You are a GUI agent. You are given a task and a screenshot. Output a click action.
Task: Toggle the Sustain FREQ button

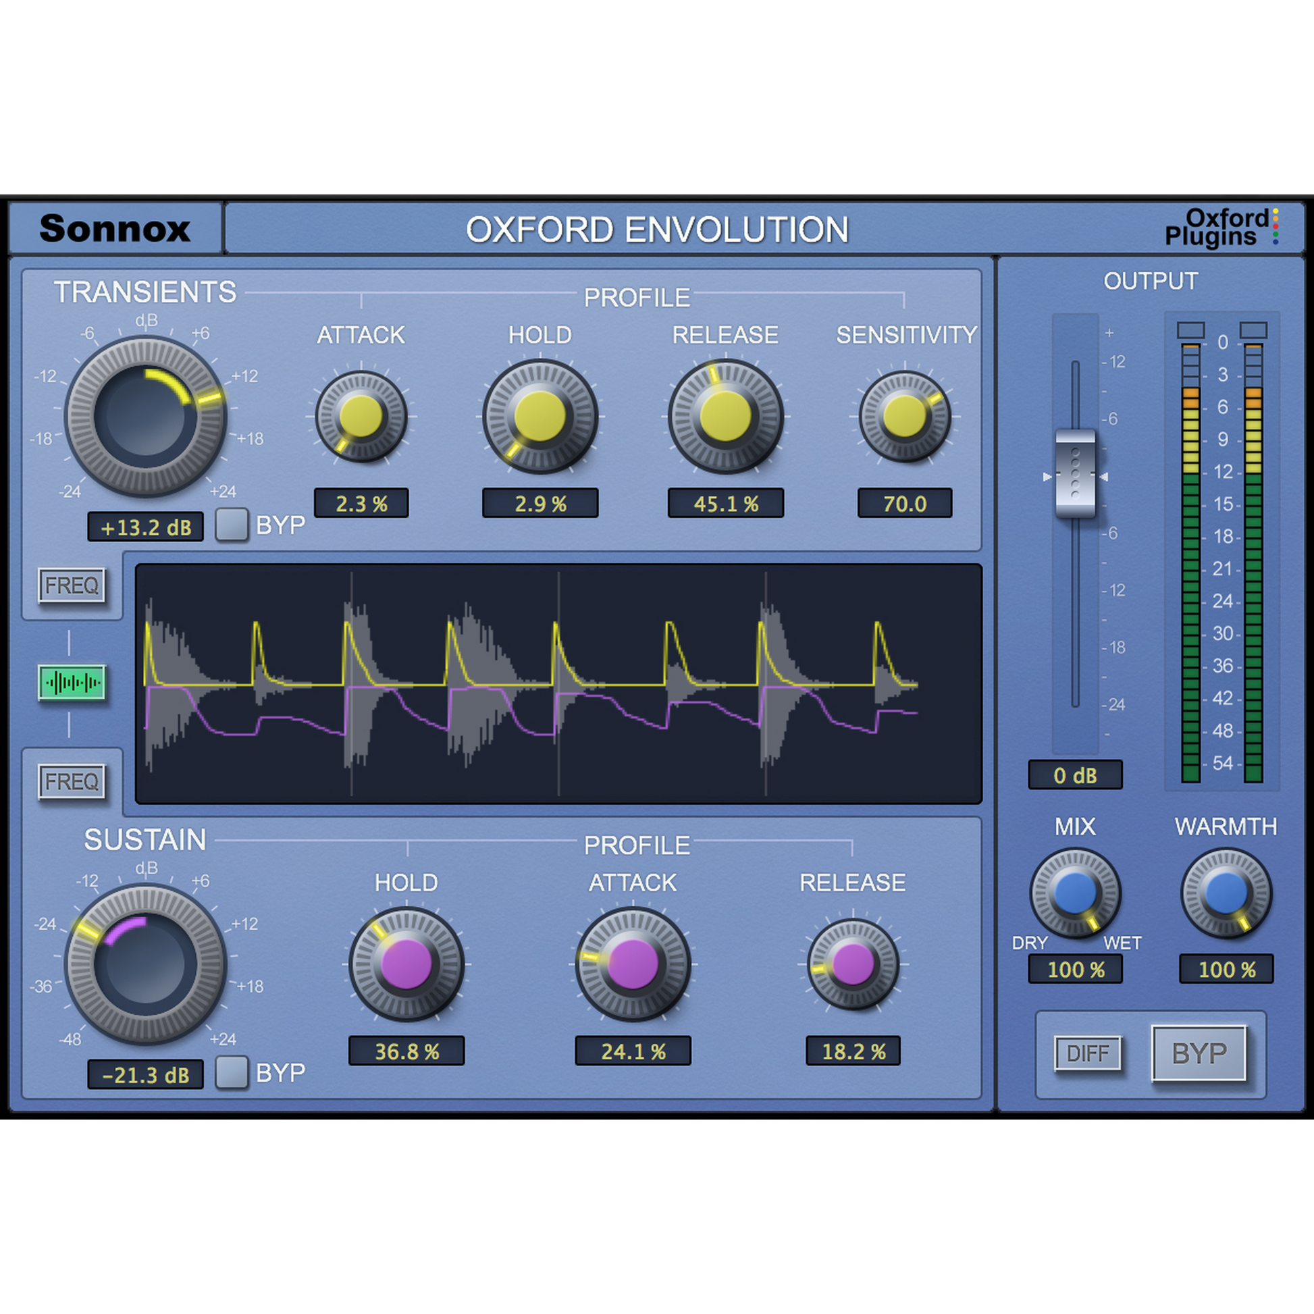72,781
